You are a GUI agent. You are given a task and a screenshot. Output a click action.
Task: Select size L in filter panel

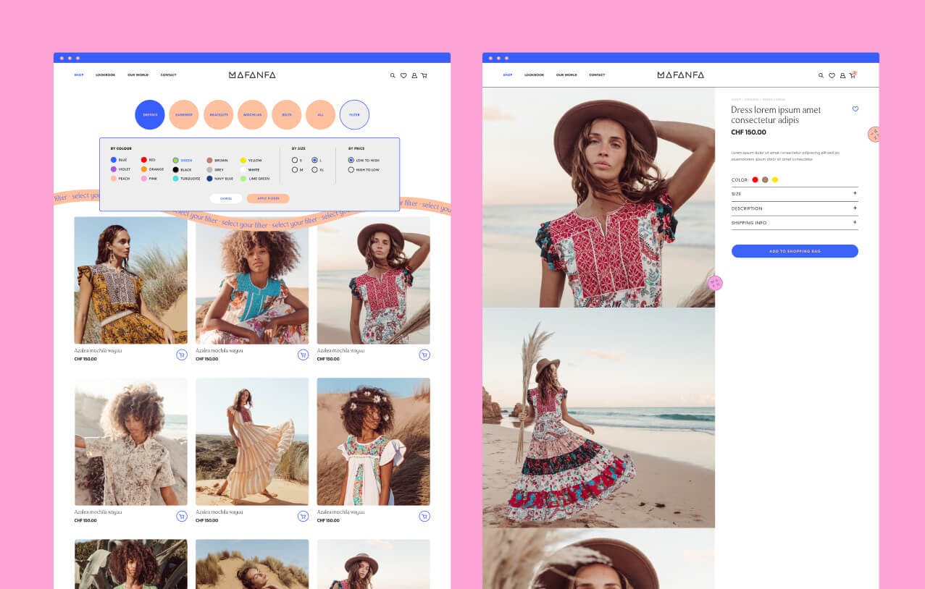[315, 160]
